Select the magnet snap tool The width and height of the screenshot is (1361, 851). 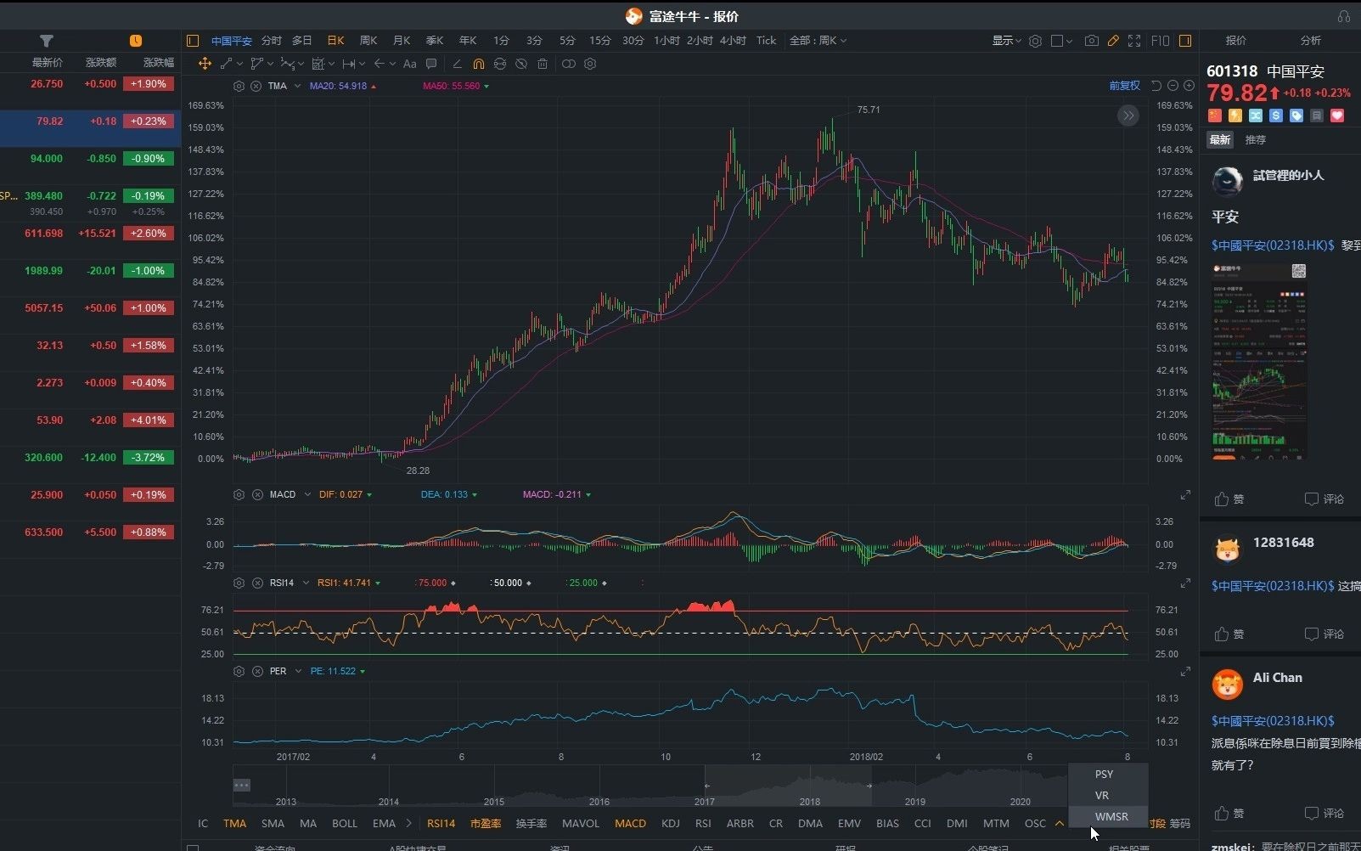[479, 64]
